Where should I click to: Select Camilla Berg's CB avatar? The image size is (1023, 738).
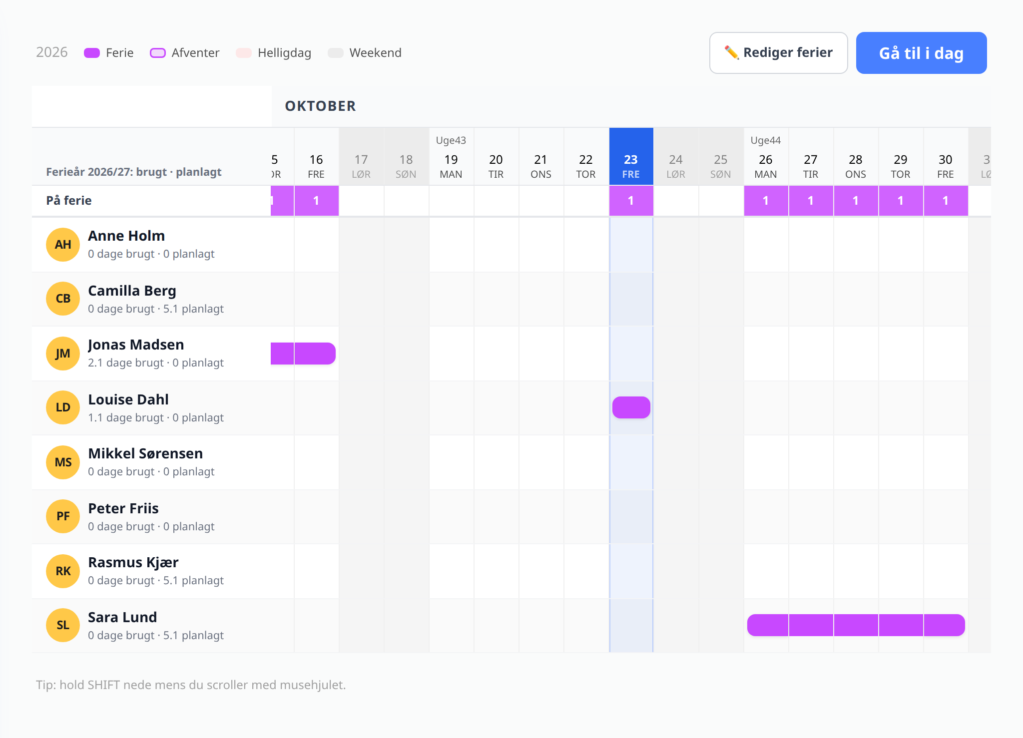pyautogui.click(x=63, y=299)
